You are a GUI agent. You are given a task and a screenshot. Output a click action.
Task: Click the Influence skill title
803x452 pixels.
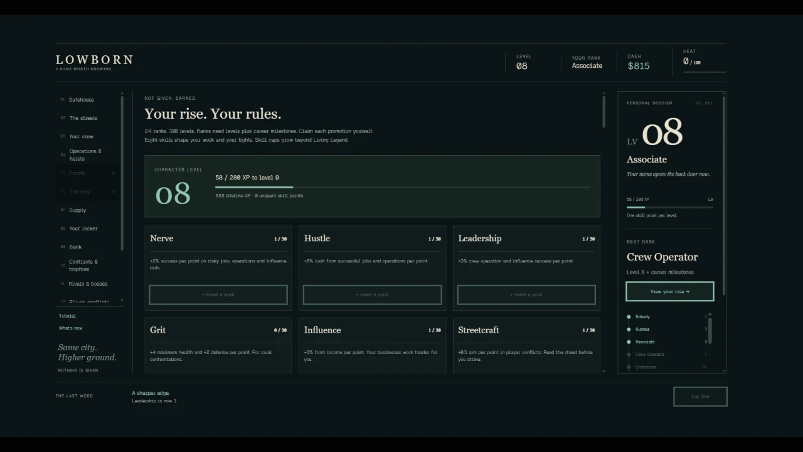coord(322,330)
